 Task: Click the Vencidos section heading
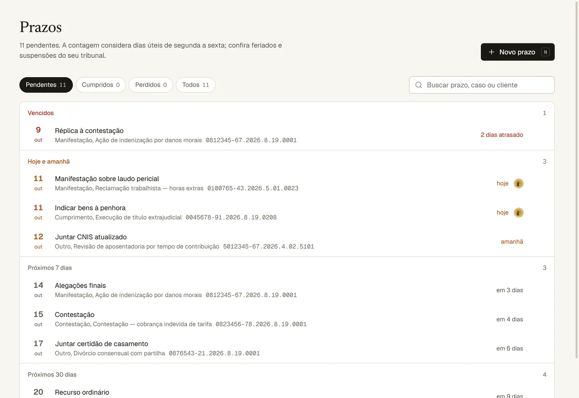pos(41,113)
